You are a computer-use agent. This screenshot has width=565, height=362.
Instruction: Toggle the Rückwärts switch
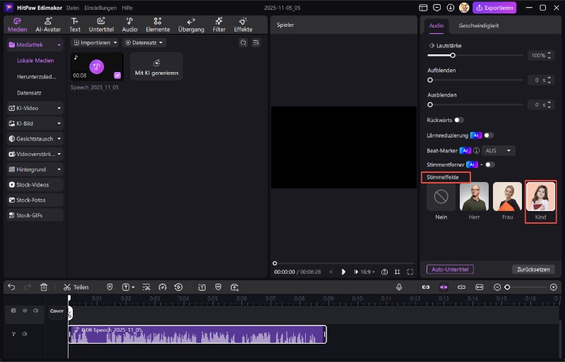point(459,120)
